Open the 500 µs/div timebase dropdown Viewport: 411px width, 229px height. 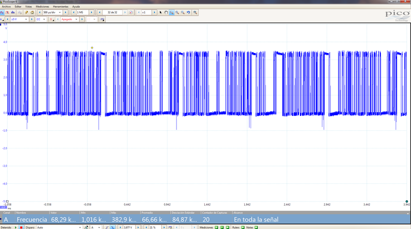60,12
